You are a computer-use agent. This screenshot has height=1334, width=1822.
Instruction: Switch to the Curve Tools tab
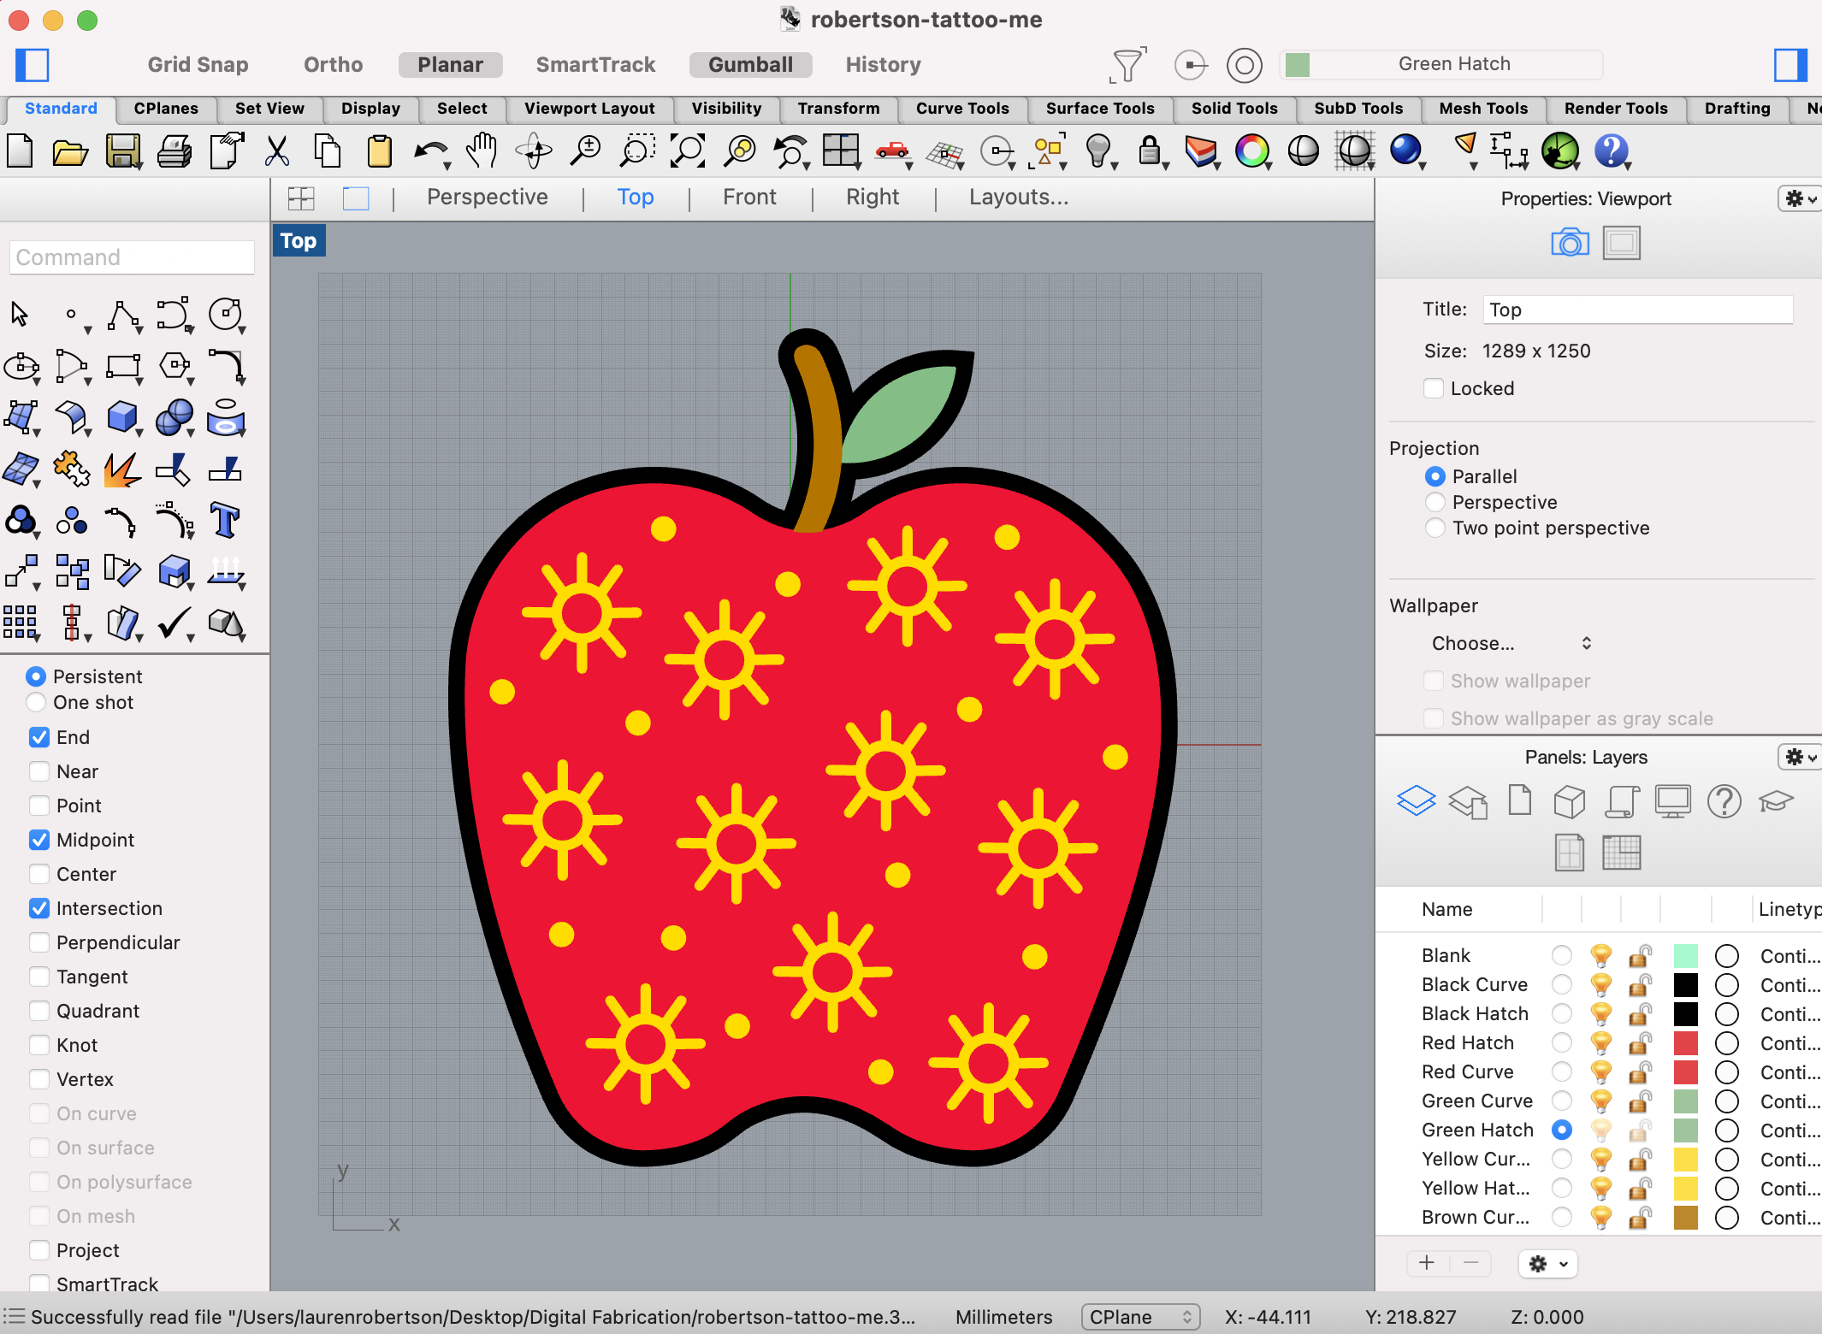[x=962, y=109]
